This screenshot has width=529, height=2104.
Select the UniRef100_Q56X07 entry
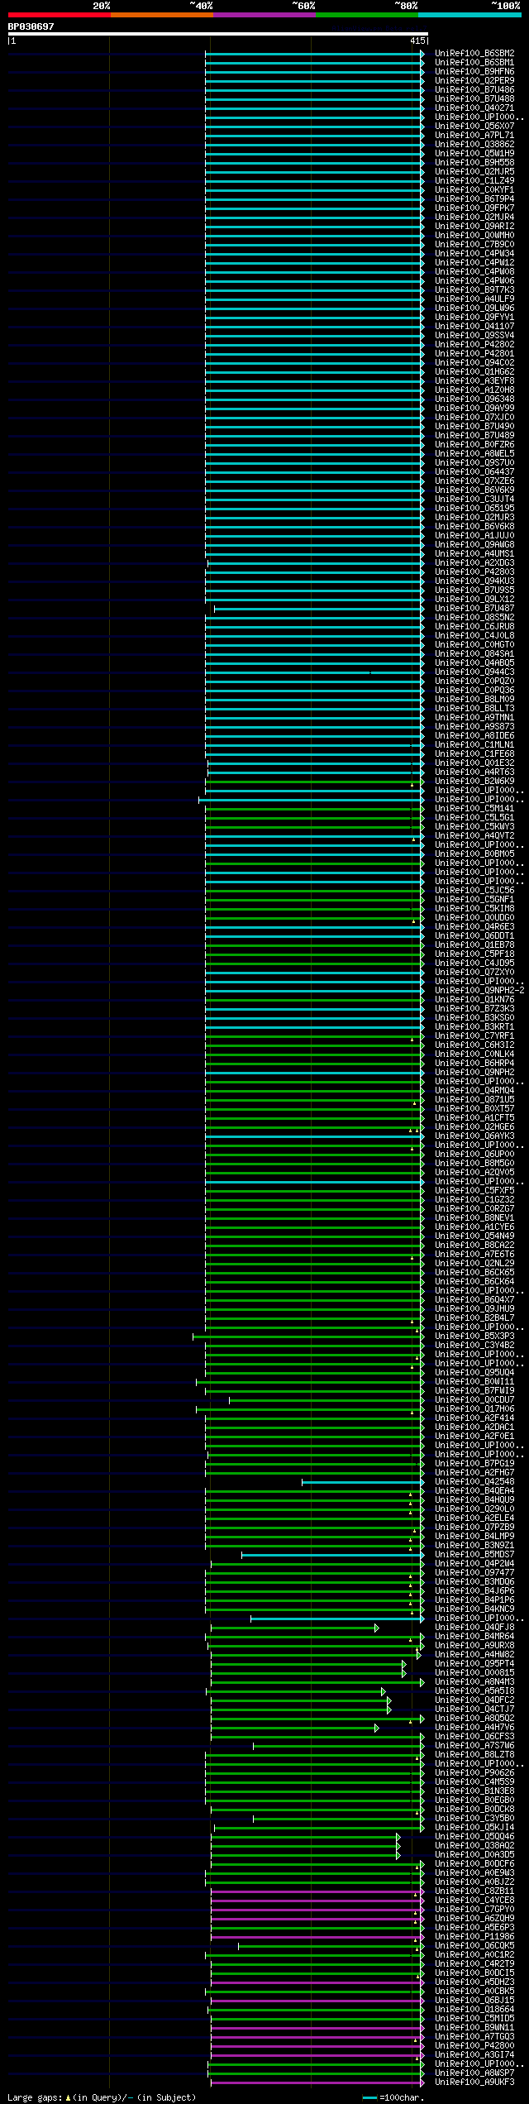(x=474, y=126)
